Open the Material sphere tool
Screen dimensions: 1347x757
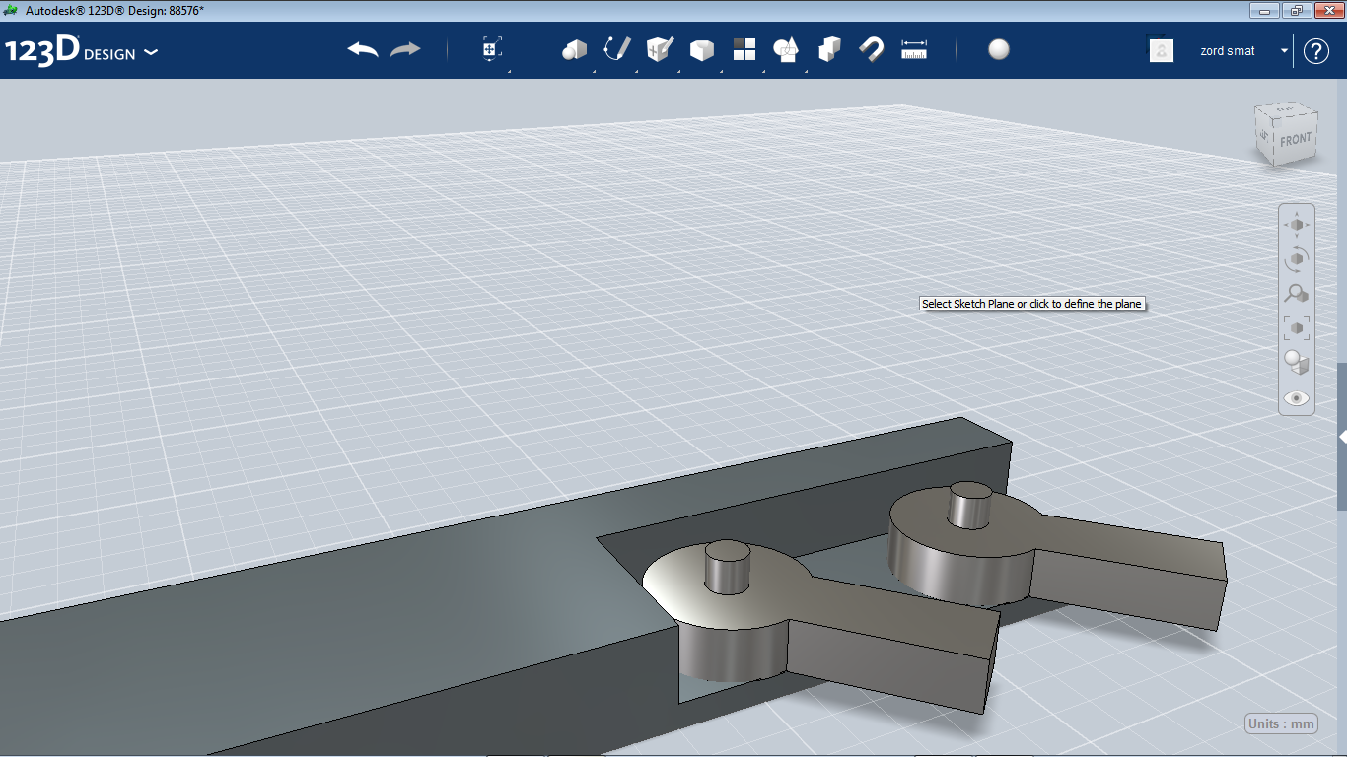(999, 49)
